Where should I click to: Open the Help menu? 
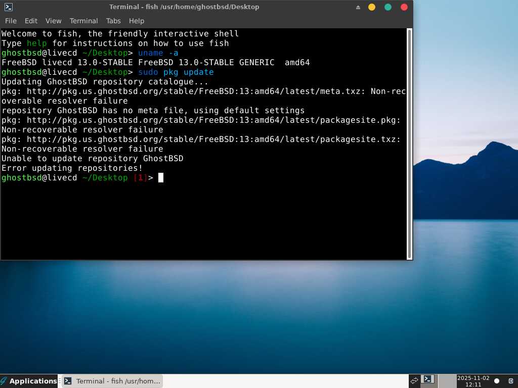tap(137, 21)
